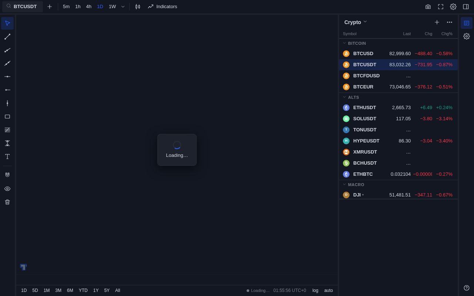
Task: Set the date range to YTD
Action: 83,290
